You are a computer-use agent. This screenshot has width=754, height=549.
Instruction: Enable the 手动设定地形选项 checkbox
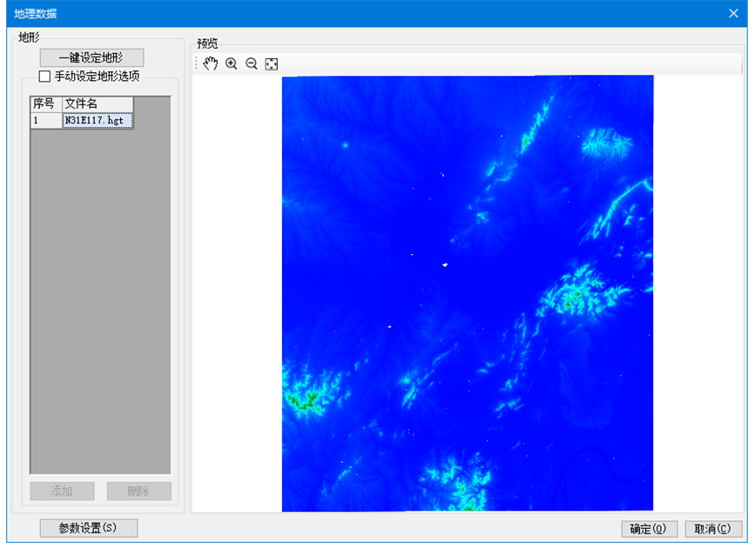click(x=45, y=77)
